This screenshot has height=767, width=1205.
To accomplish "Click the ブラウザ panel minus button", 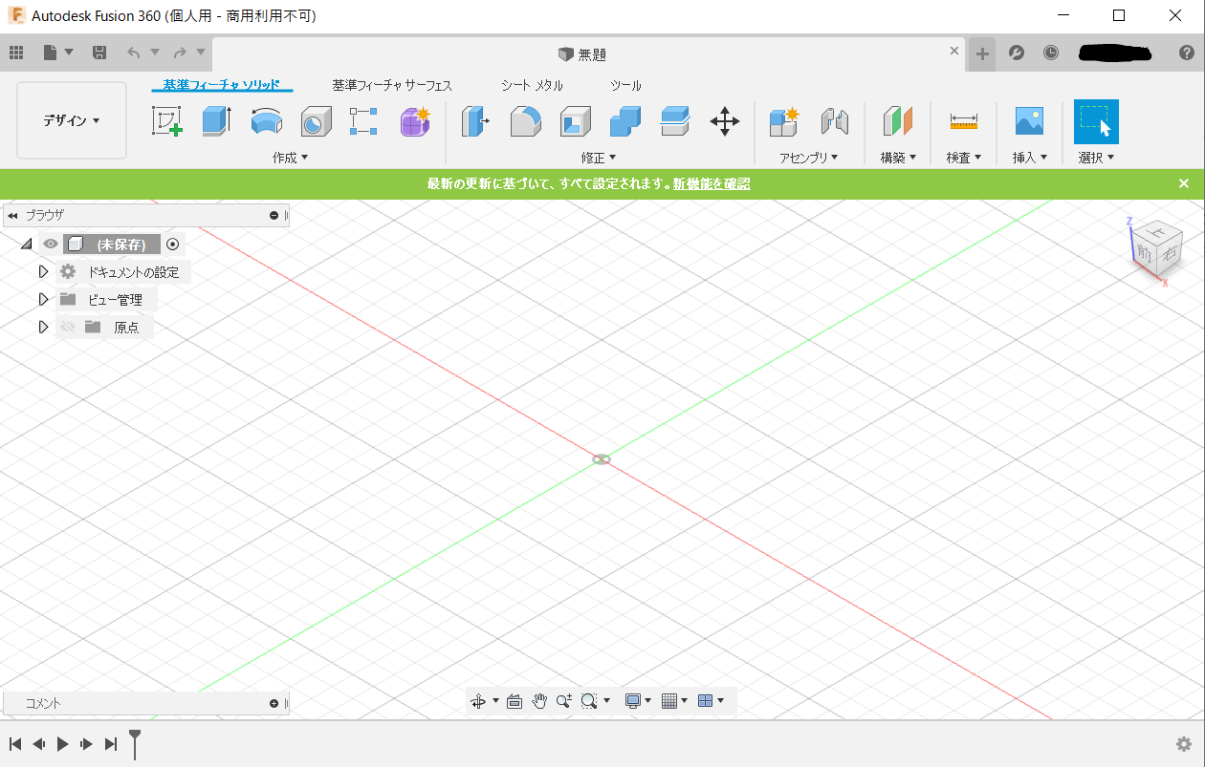I will click(x=274, y=216).
